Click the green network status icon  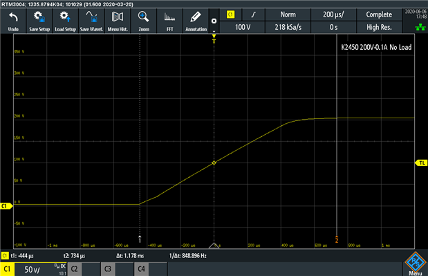tap(420, 27)
